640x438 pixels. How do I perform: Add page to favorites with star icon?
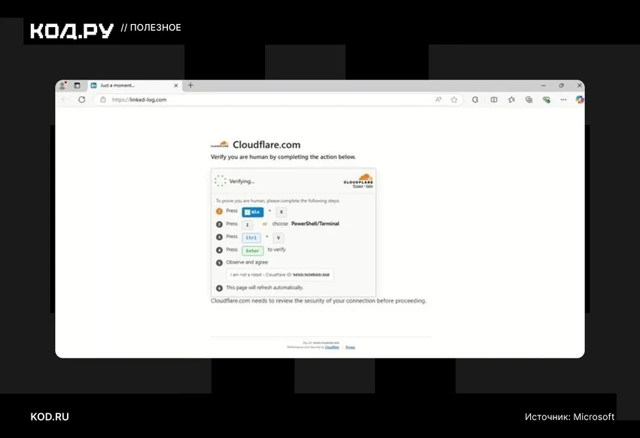tap(454, 99)
